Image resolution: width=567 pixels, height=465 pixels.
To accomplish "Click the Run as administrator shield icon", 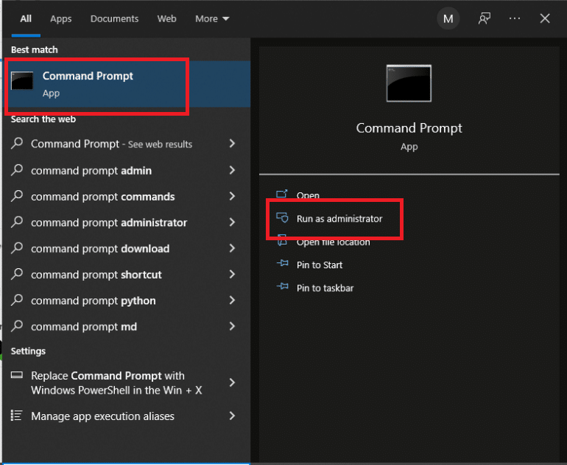I will (282, 218).
